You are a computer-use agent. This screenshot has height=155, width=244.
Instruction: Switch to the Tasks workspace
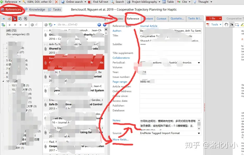click(55, 9)
